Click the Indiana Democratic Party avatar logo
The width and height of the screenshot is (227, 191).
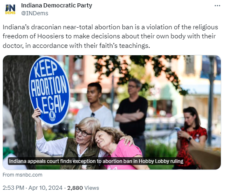click(10, 9)
